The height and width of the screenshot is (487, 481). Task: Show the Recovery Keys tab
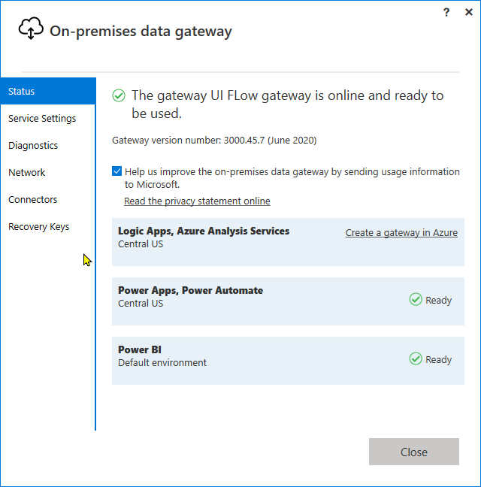click(x=48, y=226)
